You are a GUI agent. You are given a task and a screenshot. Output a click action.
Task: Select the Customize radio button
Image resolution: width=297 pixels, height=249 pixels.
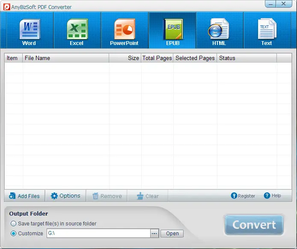(13, 233)
